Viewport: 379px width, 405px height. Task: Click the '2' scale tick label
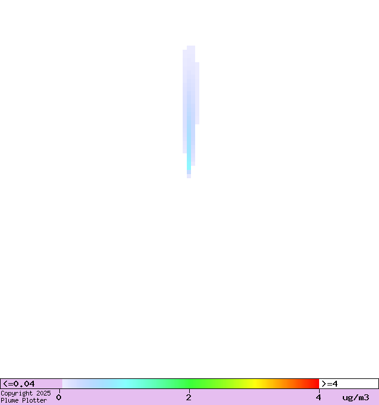pyautogui.click(x=189, y=397)
